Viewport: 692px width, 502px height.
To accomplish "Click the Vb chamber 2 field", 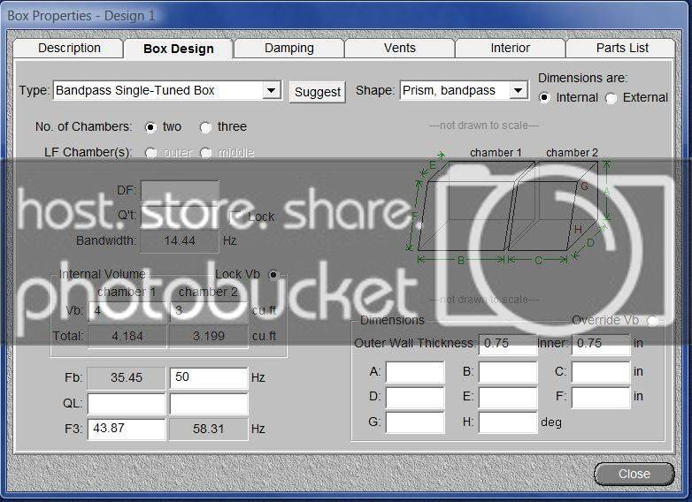I will click(209, 311).
